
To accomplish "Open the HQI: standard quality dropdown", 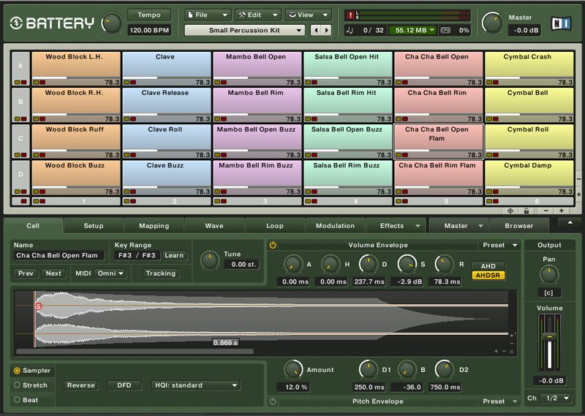I will coord(195,385).
